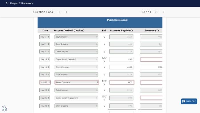
Task: Click the 'Ref.' column header
Action: pos(104,31)
